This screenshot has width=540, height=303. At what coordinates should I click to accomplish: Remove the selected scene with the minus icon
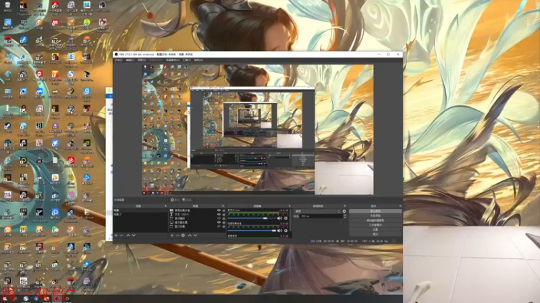click(122, 235)
